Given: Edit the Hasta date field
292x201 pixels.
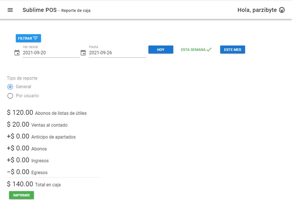Looking at the screenshot, I should [x=118, y=53].
